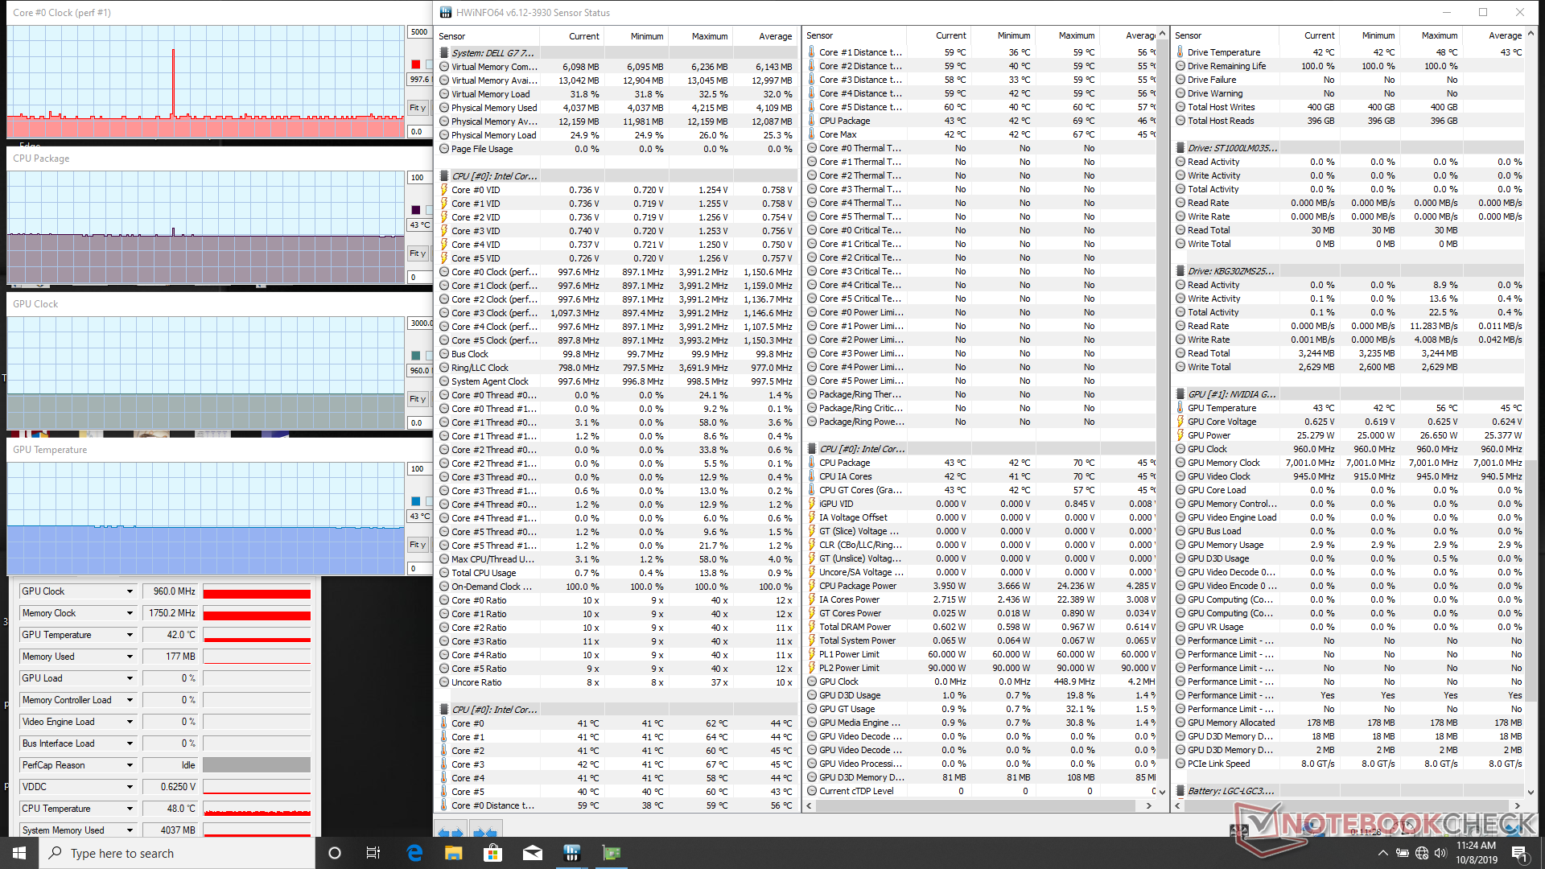Open the GPU Load sensor dropdown
The height and width of the screenshot is (869, 1545).
130,678
